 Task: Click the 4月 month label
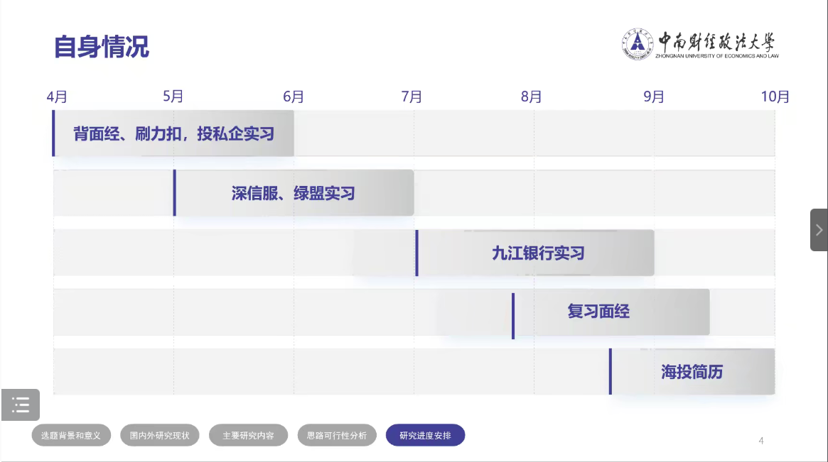(57, 97)
